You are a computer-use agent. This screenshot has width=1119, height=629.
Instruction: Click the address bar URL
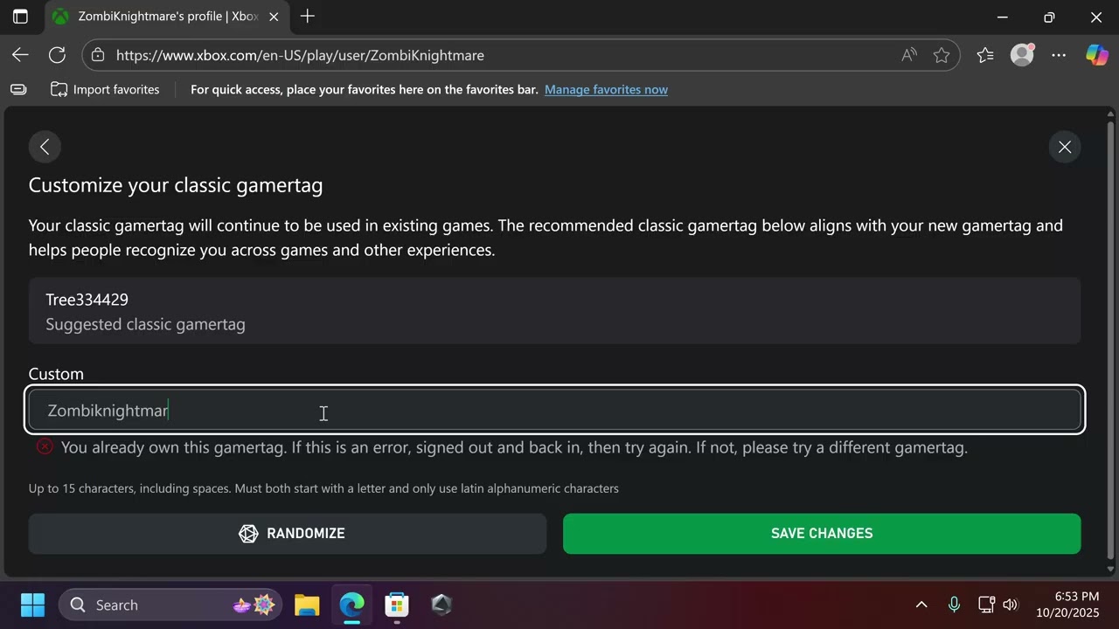click(x=300, y=55)
